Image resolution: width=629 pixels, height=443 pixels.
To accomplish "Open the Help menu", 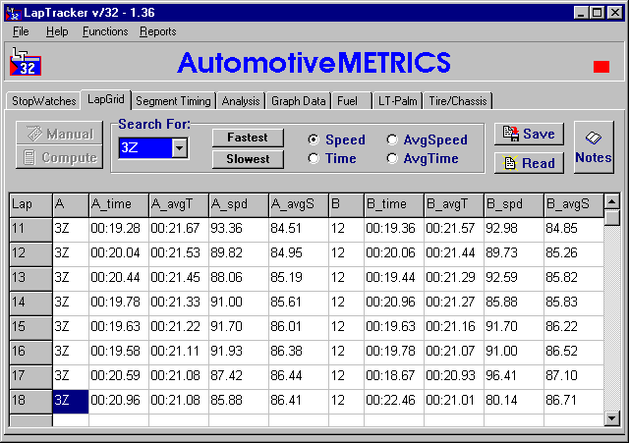I will coord(57,31).
